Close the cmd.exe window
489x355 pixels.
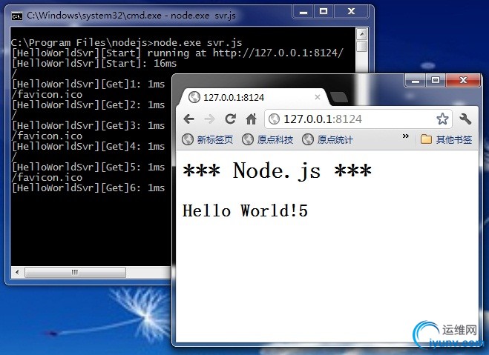352,12
